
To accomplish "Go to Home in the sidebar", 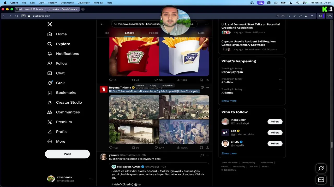I will click(57, 34).
